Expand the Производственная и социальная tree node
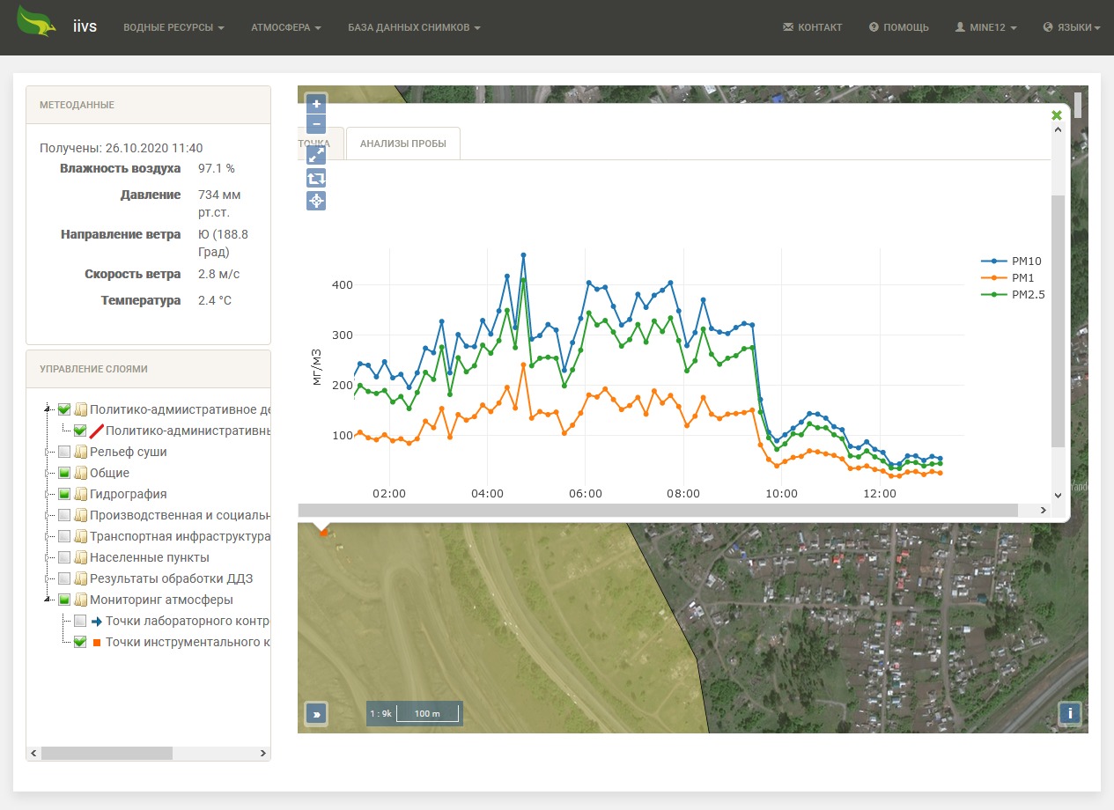Image resolution: width=1114 pixels, height=810 pixels. click(x=48, y=515)
